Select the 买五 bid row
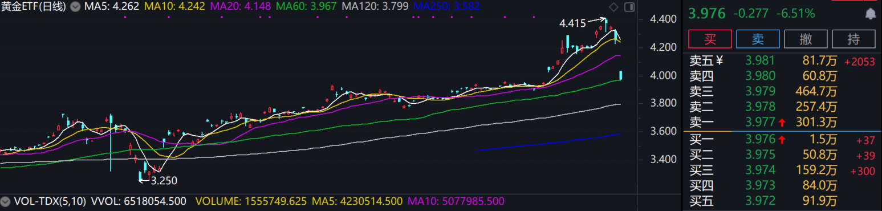 tap(782, 201)
